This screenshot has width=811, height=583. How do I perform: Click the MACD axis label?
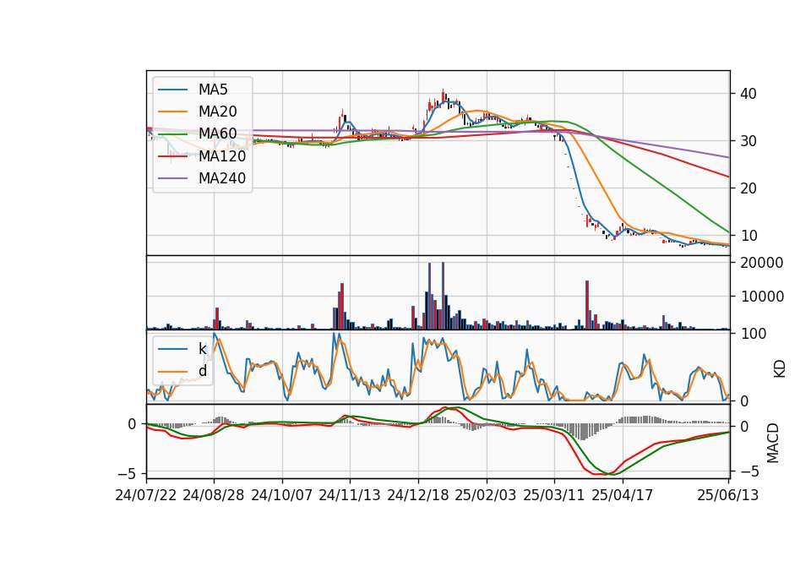point(773,443)
